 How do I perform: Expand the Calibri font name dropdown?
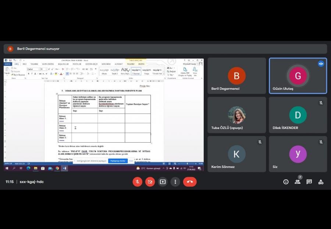click(38, 69)
